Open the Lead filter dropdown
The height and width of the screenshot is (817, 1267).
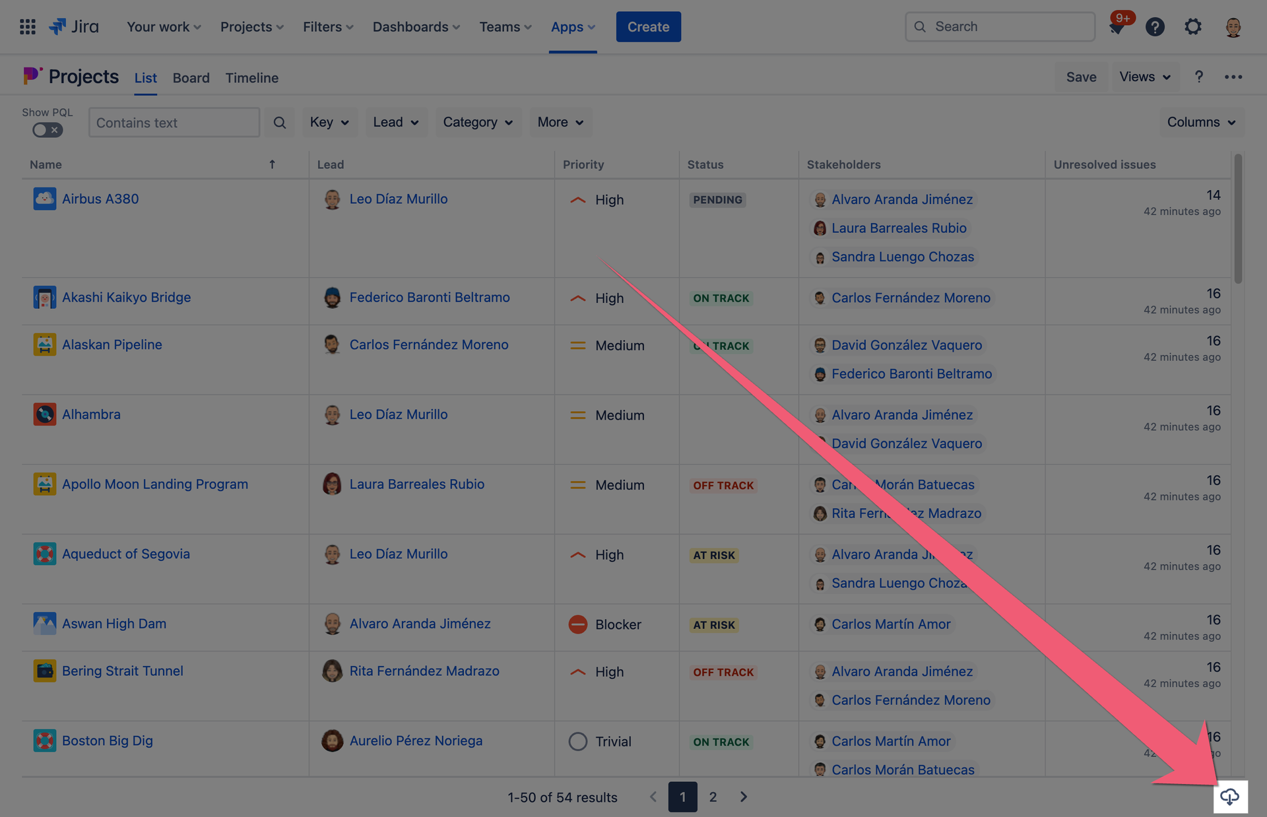pos(396,122)
